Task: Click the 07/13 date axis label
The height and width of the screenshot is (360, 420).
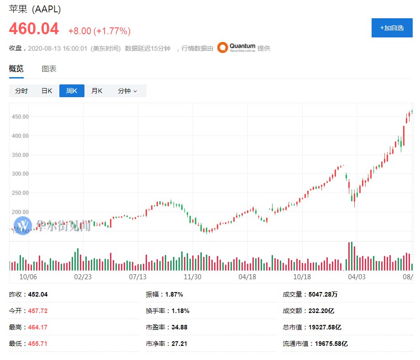Action: coord(138,277)
